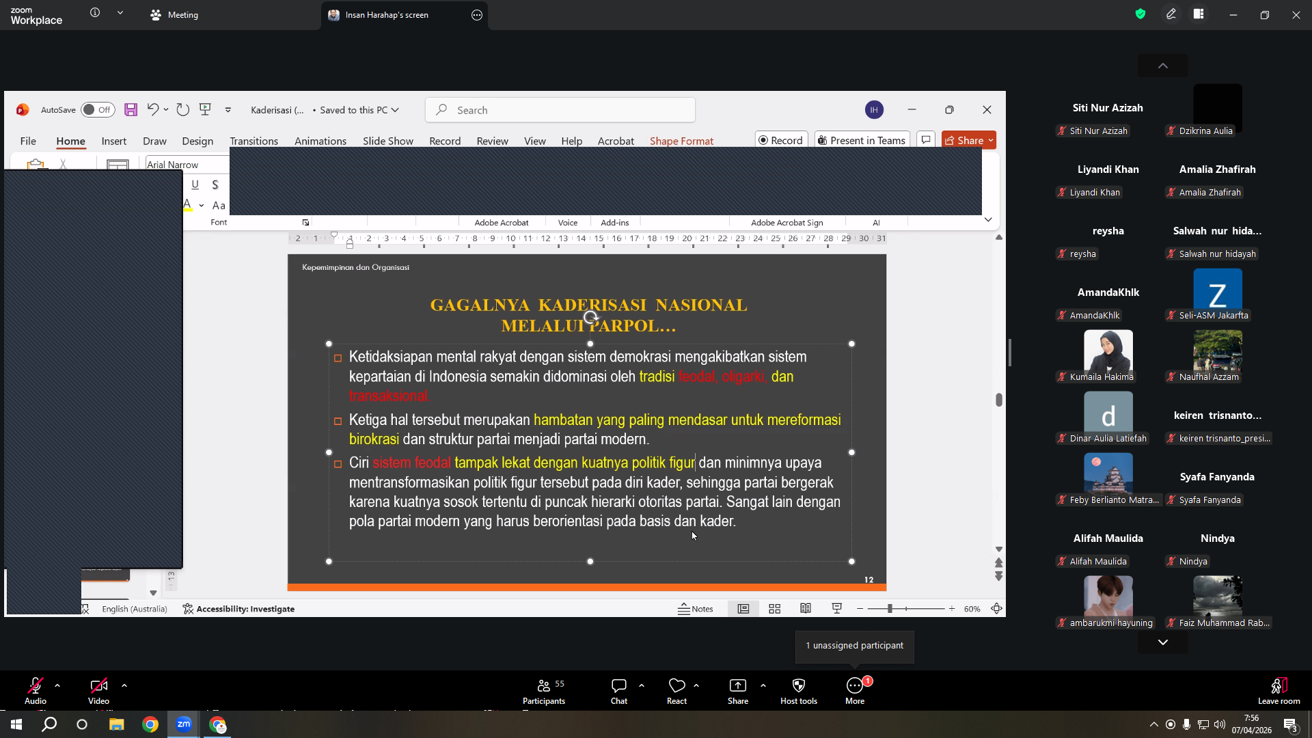1312x738 pixels.
Task: Toggle AutoSave switch in PowerPoint
Action: pyautogui.click(x=98, y=110)
